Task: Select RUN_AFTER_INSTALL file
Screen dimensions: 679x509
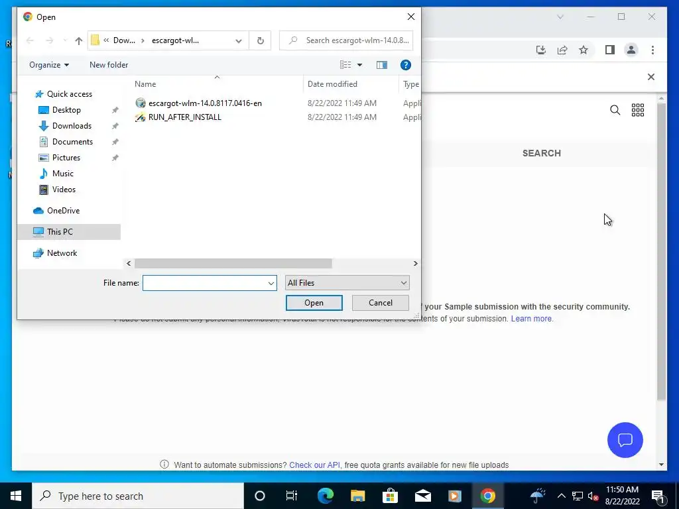Action: [x=185, y=117]
